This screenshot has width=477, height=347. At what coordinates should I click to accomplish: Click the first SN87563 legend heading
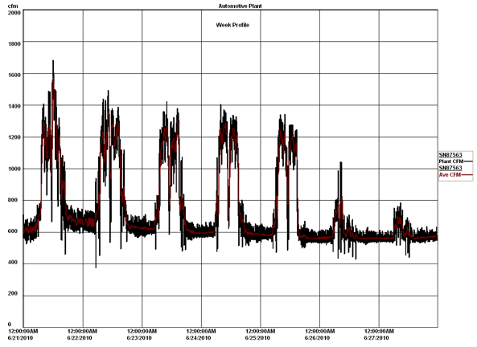pos(450,155)
